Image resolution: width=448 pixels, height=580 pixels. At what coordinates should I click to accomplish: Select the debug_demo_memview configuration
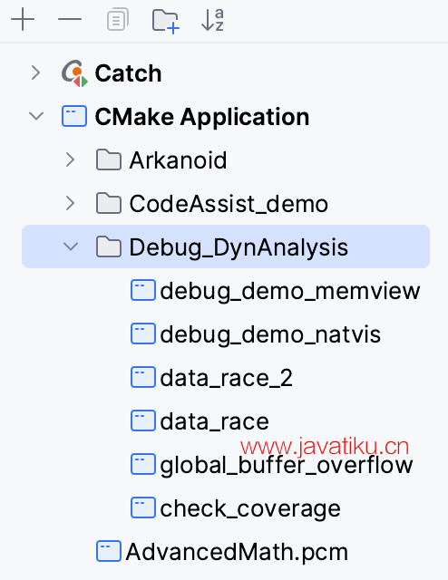click(275, 290)
